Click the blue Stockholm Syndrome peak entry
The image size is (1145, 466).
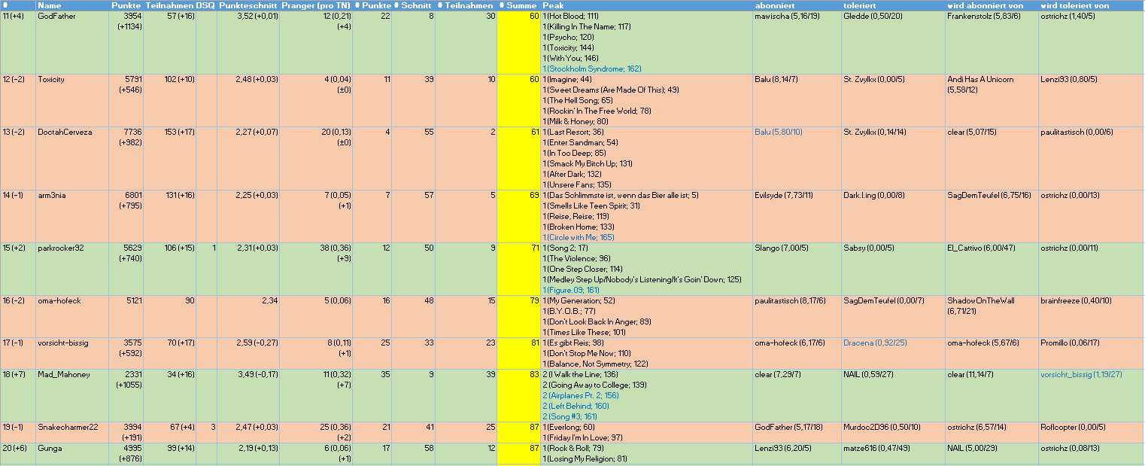point(594,69)
